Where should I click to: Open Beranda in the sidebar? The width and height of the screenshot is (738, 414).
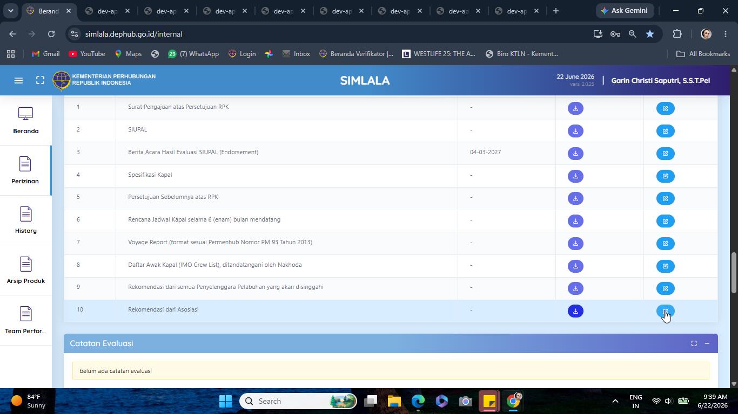coord(25,121)
